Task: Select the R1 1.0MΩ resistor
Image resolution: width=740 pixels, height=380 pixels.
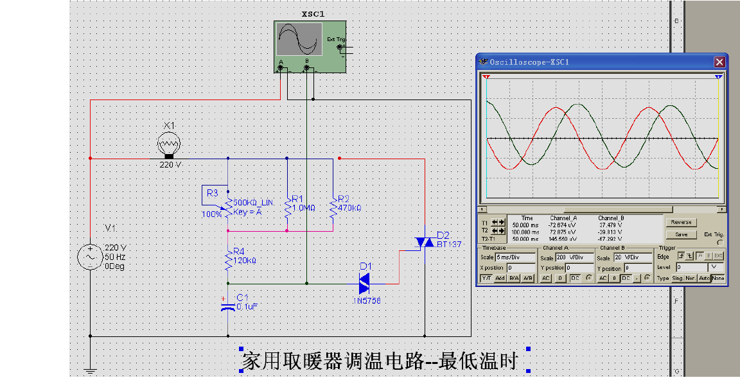Action: click(287, 207)
